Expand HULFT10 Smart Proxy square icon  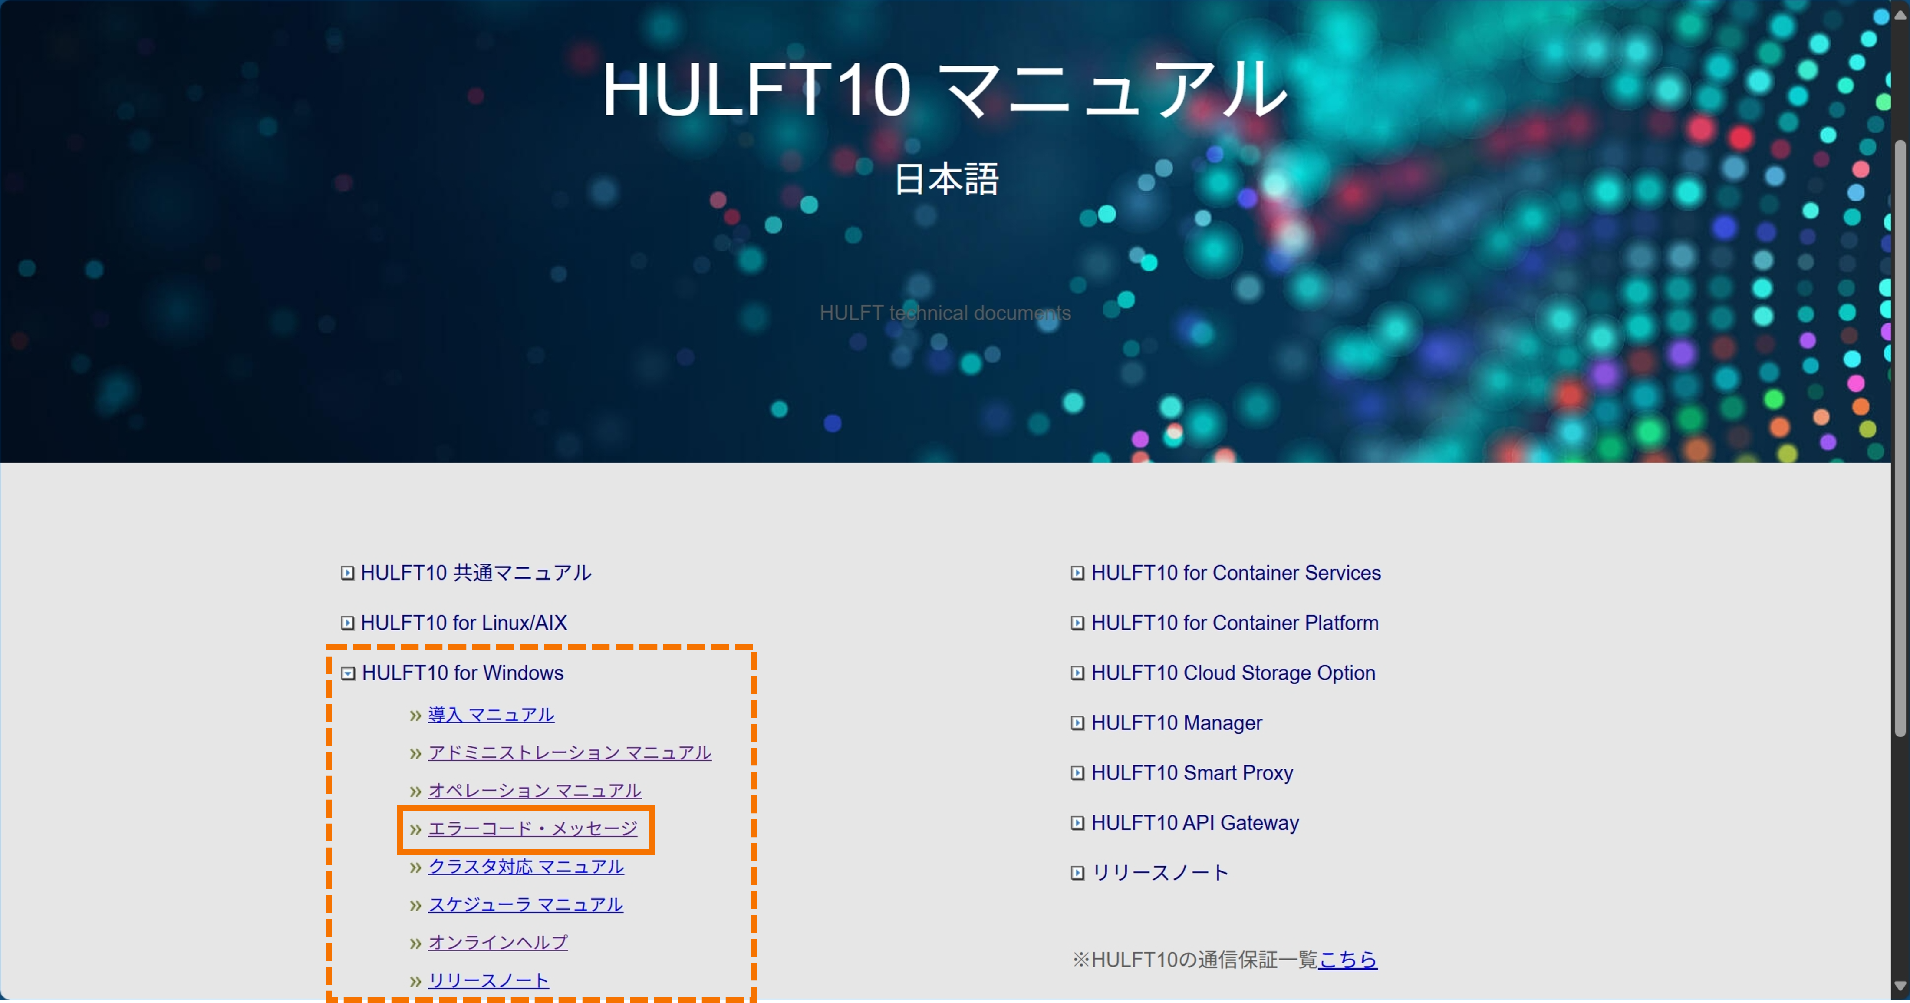1077,773
